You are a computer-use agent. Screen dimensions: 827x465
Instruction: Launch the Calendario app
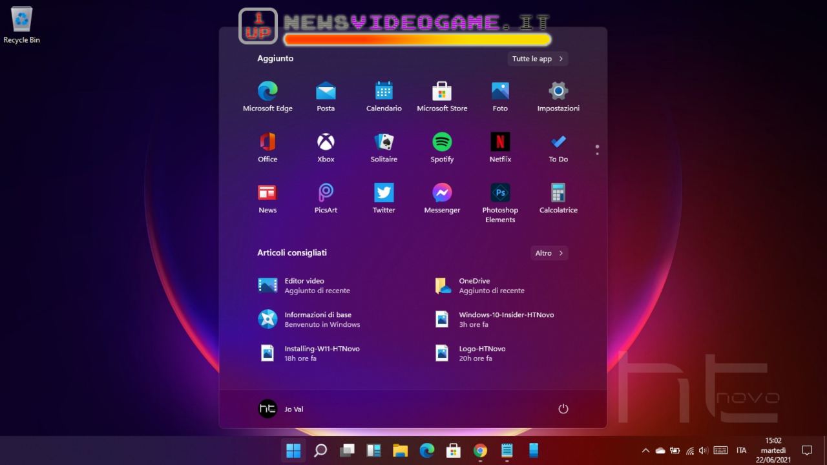coord(384,97)
